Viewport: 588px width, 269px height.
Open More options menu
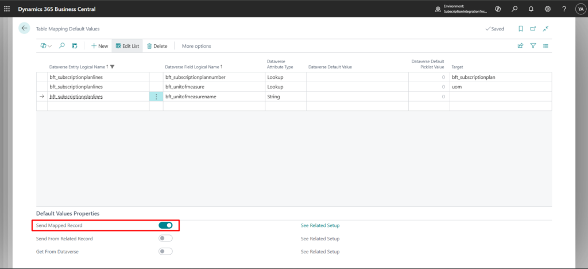pyautogui.click(x=196, y=46)
